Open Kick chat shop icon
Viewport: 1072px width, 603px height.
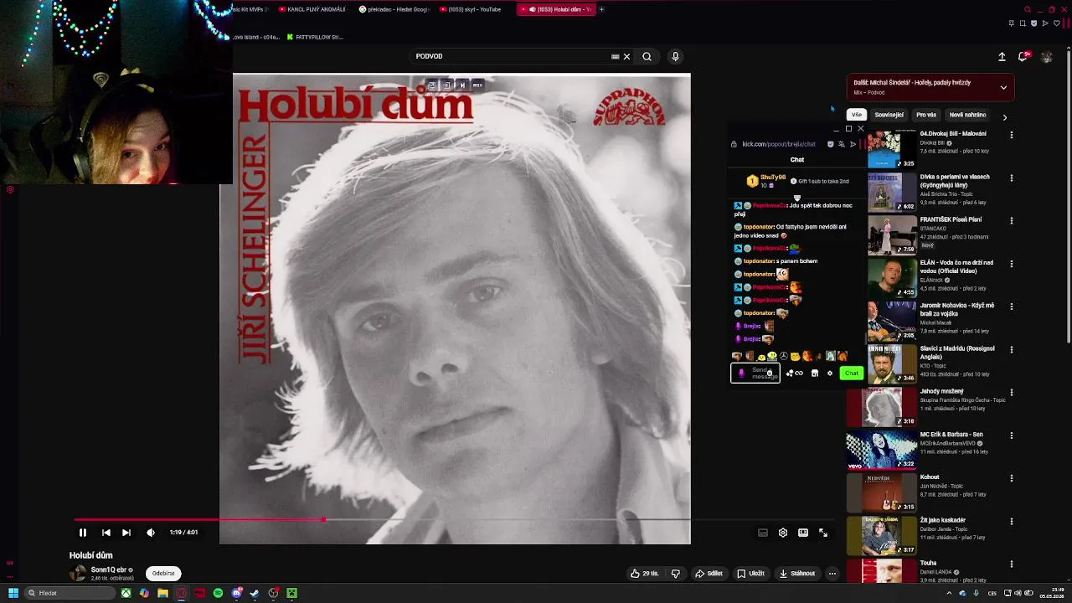point(814,374)
